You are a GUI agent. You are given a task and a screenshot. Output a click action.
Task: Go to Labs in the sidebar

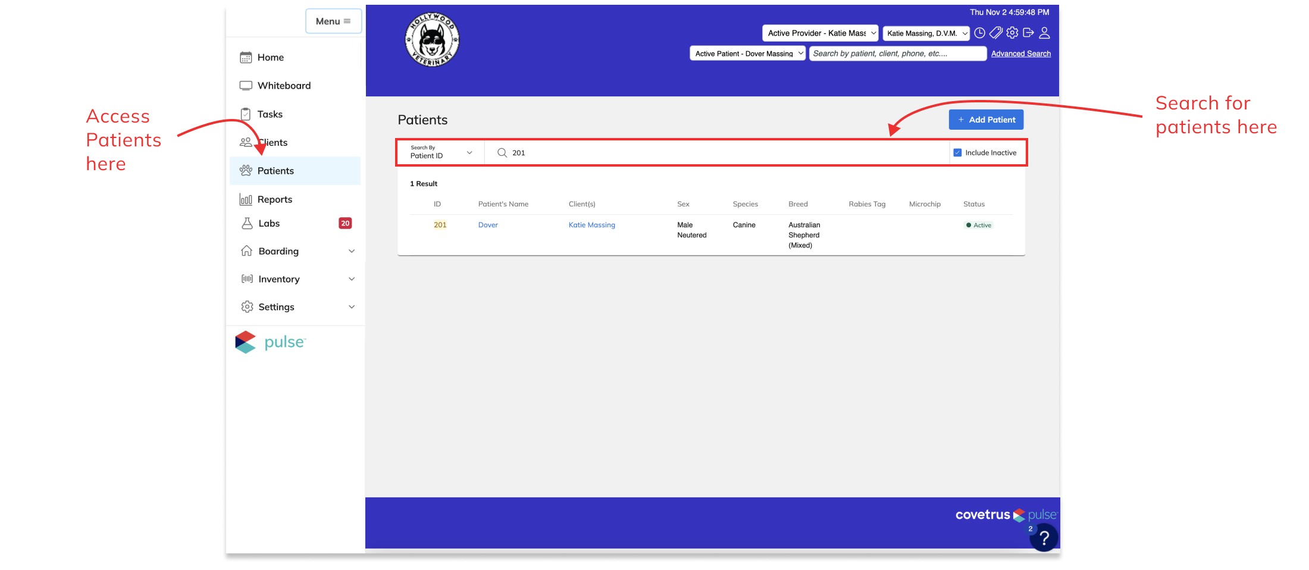[x=269, y=224]
